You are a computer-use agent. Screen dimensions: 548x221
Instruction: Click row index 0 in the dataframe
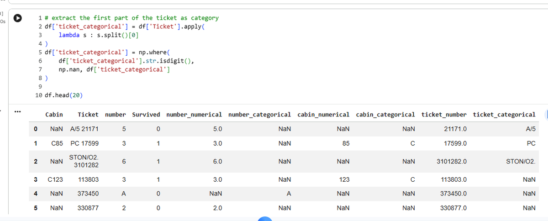36,130
